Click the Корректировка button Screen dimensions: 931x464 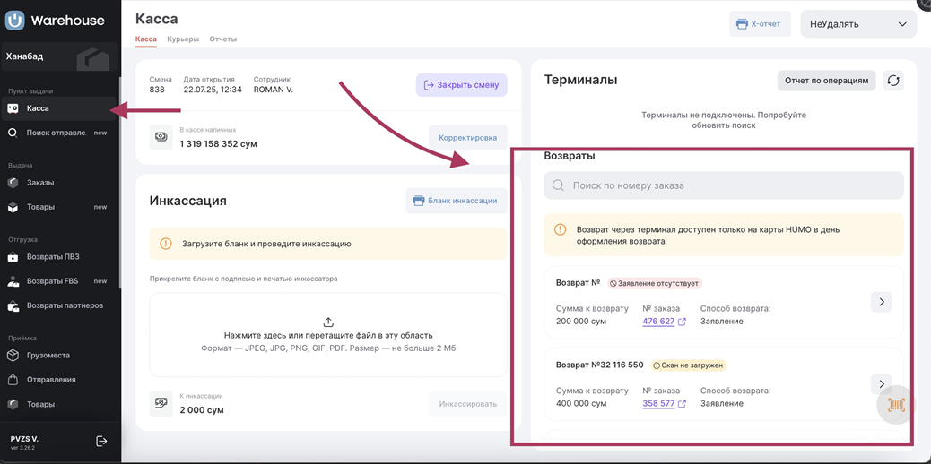coord(467,138)
